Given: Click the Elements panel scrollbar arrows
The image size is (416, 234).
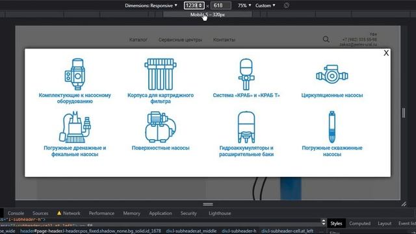Looking at the screenshot, I should [x=324, y=222].
